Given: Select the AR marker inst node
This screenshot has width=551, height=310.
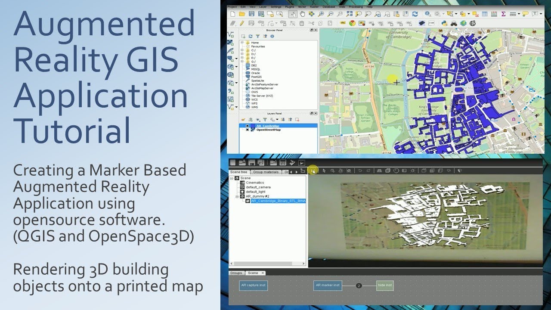Looking at the screenshot, I should coord(328,285).
